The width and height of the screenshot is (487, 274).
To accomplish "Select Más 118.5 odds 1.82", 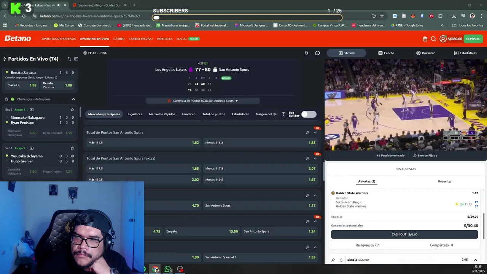I will point(144,143).
